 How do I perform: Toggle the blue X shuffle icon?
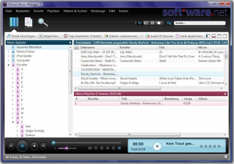tap(119, 148)
